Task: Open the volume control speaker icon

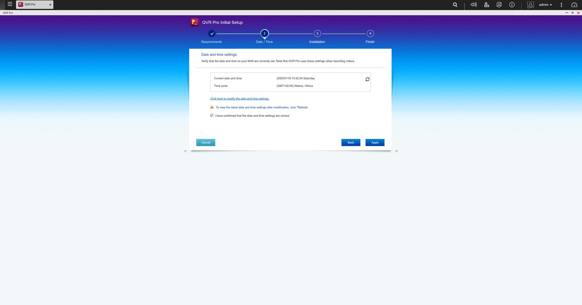Action: (x=474, y=5)
